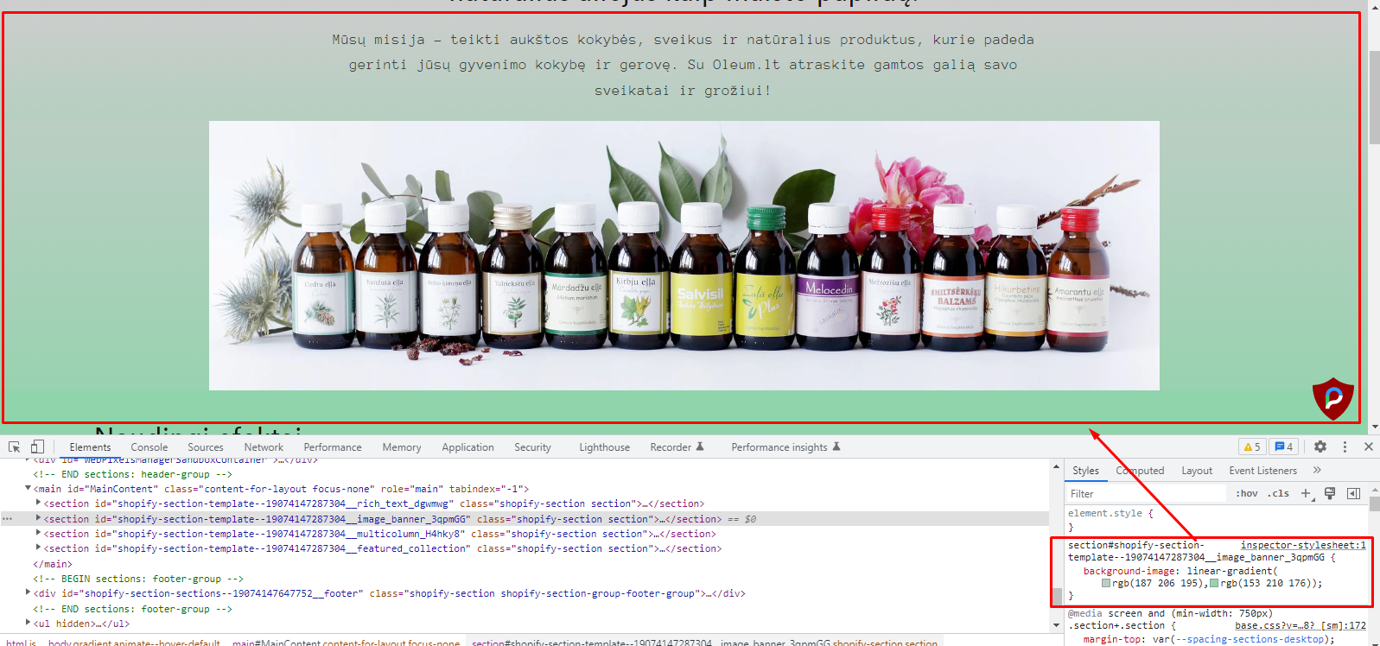Viewport: 1380px width, 646px height.
Task: Open color picker for rgb(153 210 176) swatch
Action: 1214,583
